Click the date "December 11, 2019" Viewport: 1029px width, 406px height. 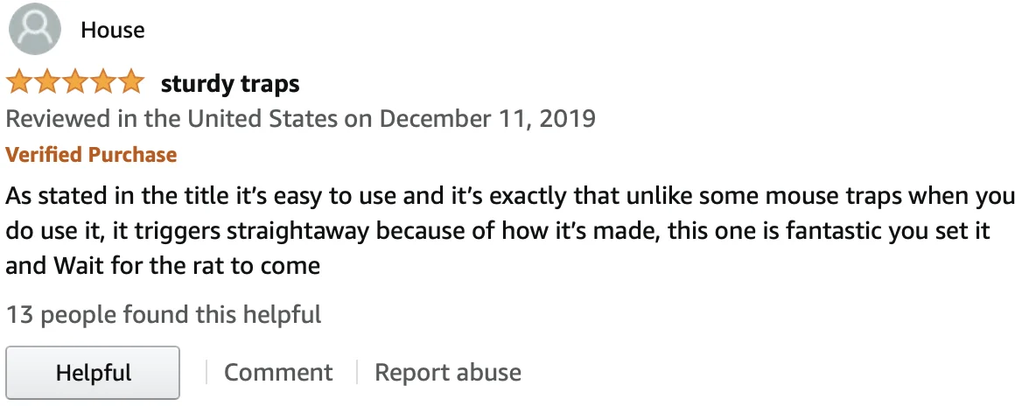(x=488, y=119)
